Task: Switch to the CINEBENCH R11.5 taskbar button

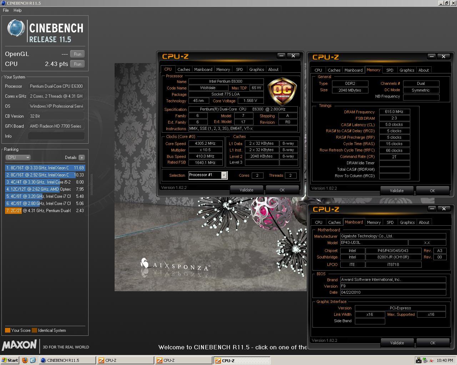Action: [x=67, y=360]
